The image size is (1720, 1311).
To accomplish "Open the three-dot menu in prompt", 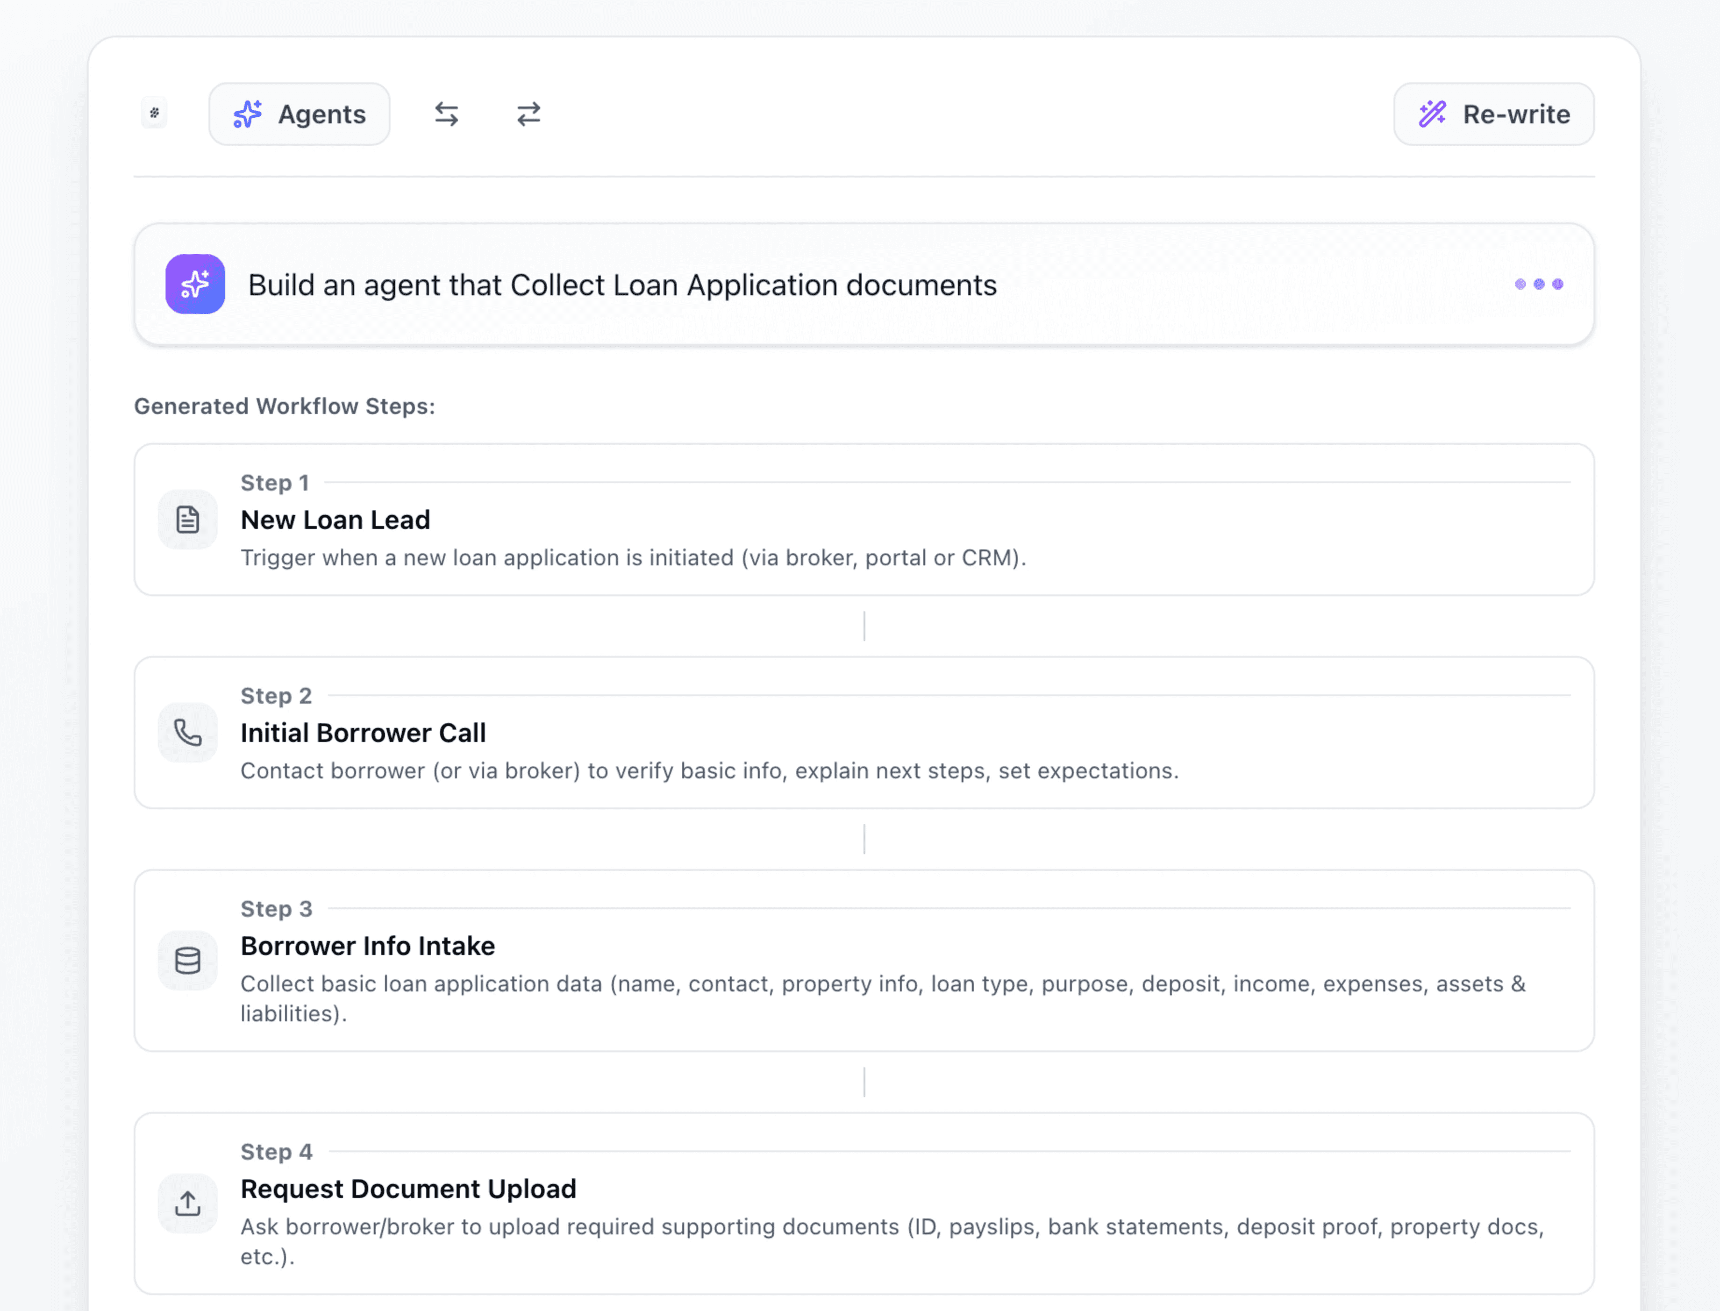I will (x=1538, y=285).
